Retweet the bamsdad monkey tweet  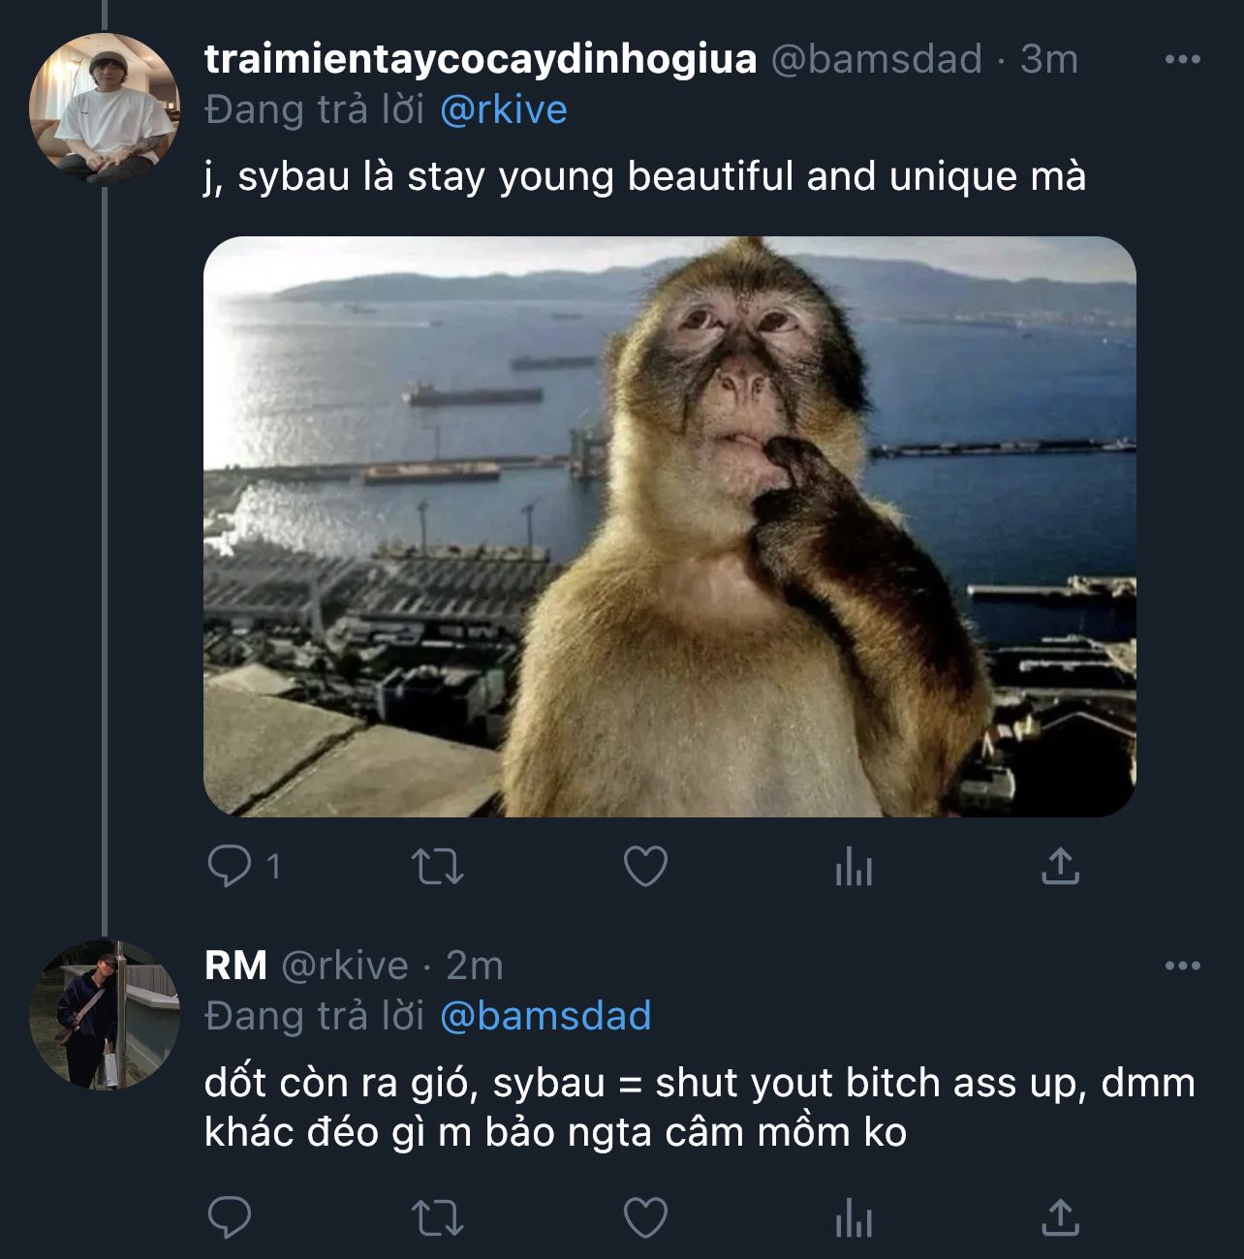click(438, 867)
